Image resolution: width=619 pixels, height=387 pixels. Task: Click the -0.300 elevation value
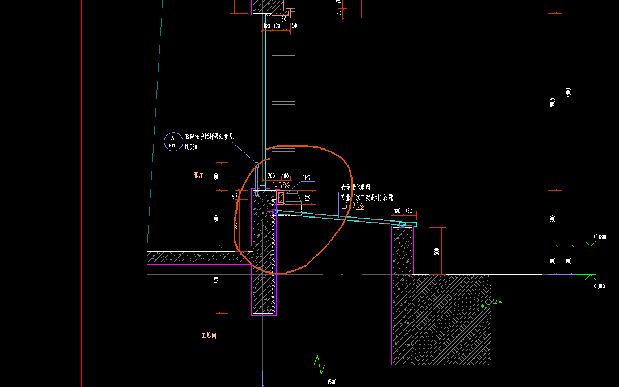(599, 286)
